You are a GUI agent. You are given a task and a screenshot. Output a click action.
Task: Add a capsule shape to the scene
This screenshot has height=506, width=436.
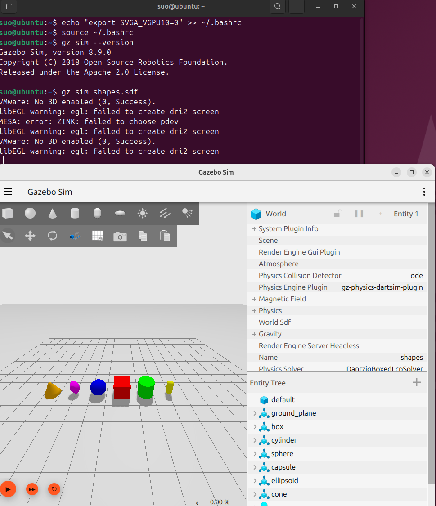pyautogui.click(x=97, y=213)
